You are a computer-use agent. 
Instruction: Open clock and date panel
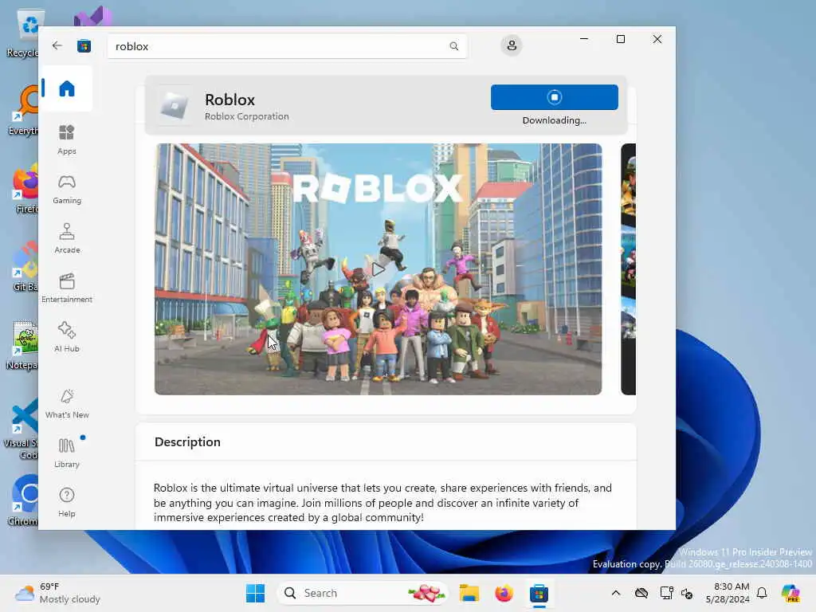[x=728, y=593]
